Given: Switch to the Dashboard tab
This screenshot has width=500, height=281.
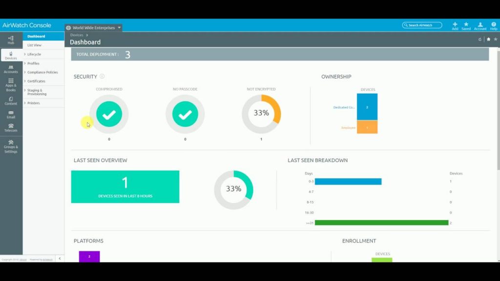Looking at the screenshot, I should (x=38, y=36).
